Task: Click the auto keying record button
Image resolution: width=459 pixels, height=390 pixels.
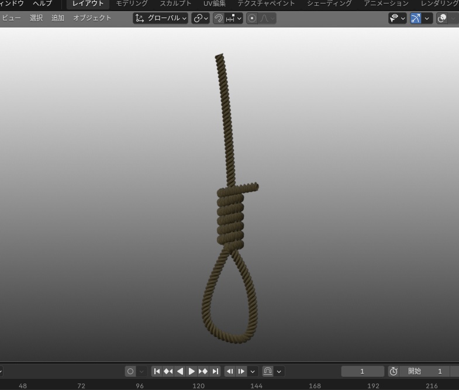Action: coord(130,371)
